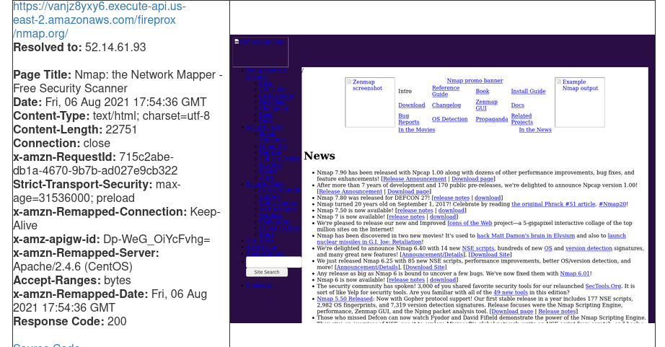Click the News heading

(x=320, y=156)
